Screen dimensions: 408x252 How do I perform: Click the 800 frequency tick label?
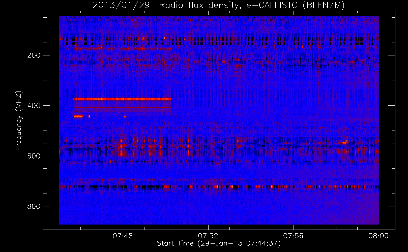34,206
